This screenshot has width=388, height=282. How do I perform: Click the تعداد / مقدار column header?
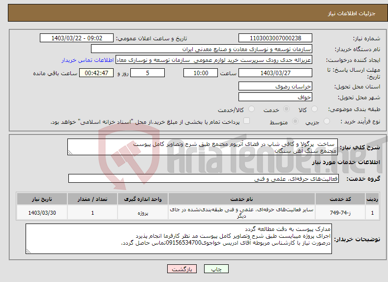92,199
